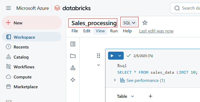
Task: Open the Table result dropdown chevron
Action: 132,96
